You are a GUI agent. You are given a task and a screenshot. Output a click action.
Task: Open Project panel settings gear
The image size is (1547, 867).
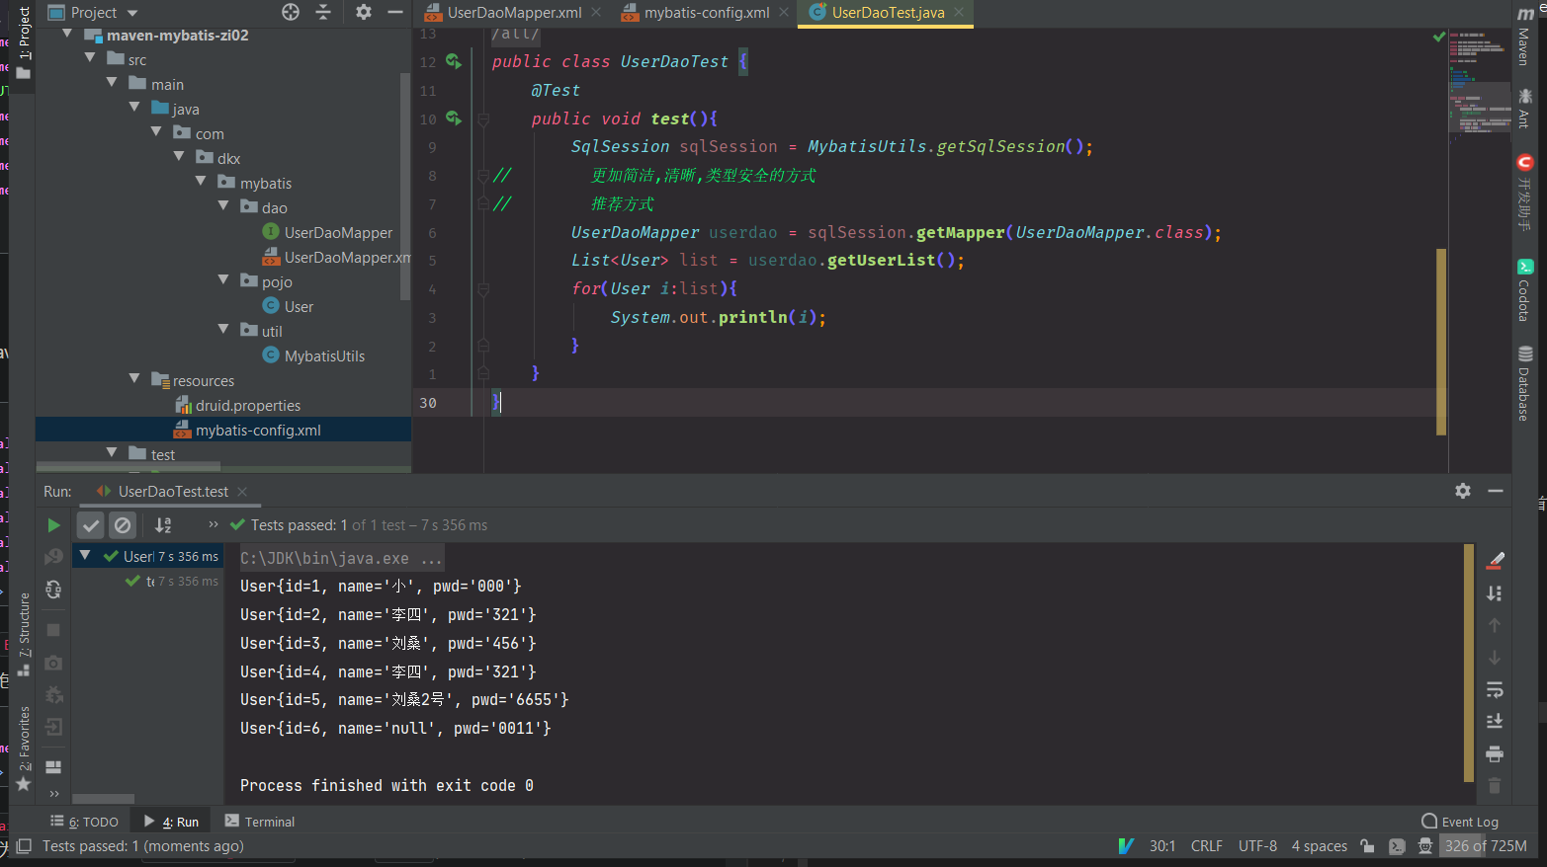click(x=364, y=12)
